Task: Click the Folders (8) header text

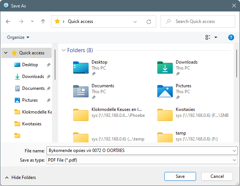Action: [x=80, y=50]
